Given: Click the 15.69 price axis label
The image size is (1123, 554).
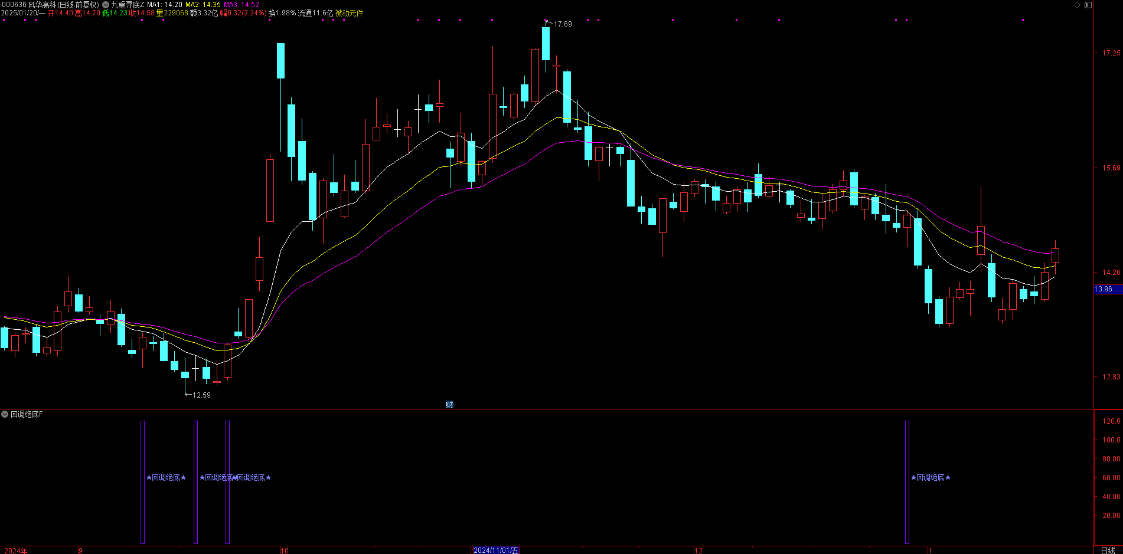Looking at the screenshot, I should click(1111, 168).
